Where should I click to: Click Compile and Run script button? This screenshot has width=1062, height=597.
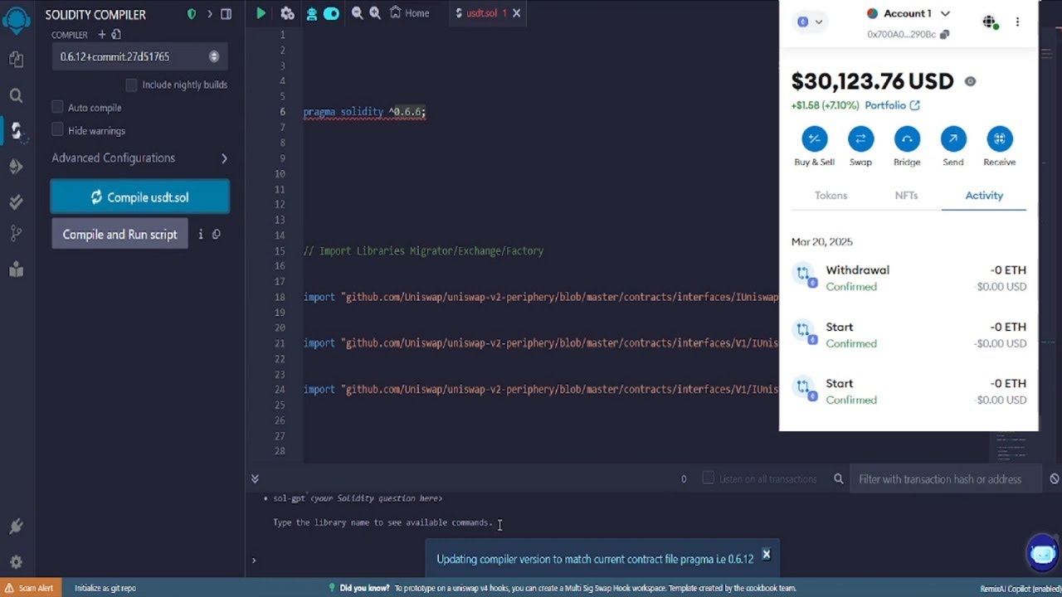119,235
